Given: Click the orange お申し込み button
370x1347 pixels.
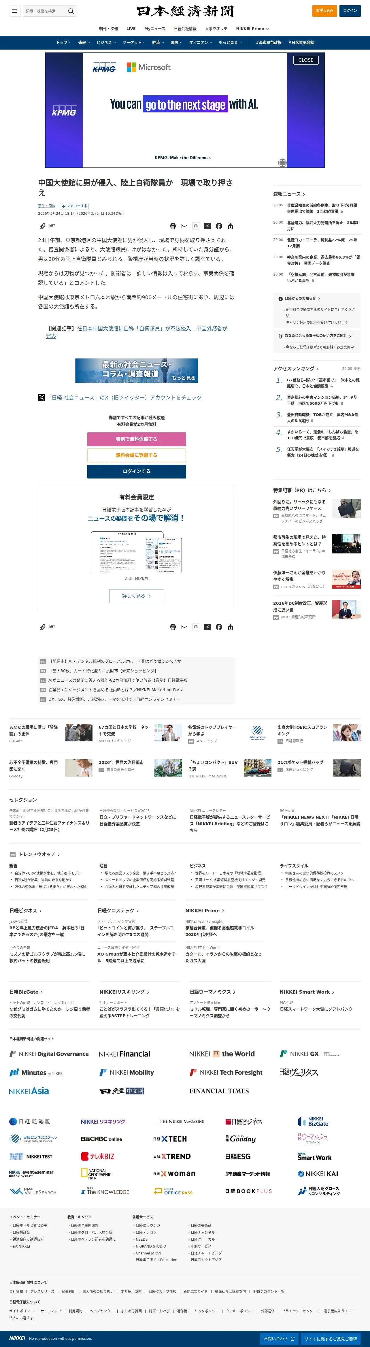Looking at the screenshot, I should 324,10.
